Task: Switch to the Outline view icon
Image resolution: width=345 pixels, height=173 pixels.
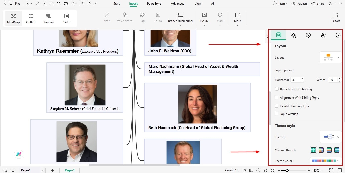Action: click(x=31, y=18)
